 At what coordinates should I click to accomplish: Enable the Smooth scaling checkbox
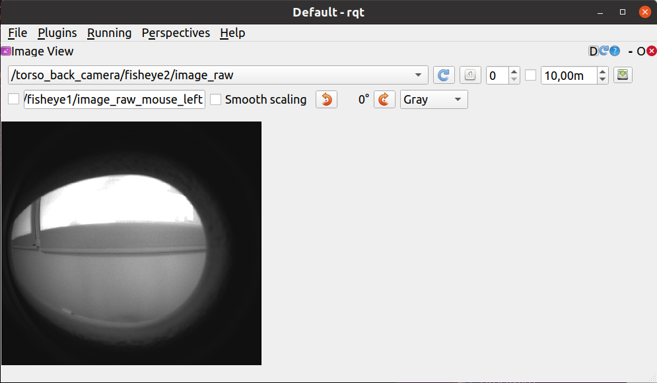(x=216, y=100)
